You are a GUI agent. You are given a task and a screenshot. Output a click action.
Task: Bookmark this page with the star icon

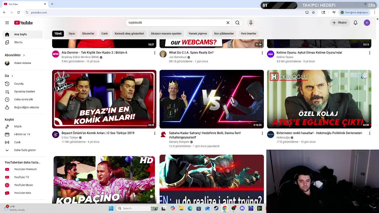(x=314, y=12)
